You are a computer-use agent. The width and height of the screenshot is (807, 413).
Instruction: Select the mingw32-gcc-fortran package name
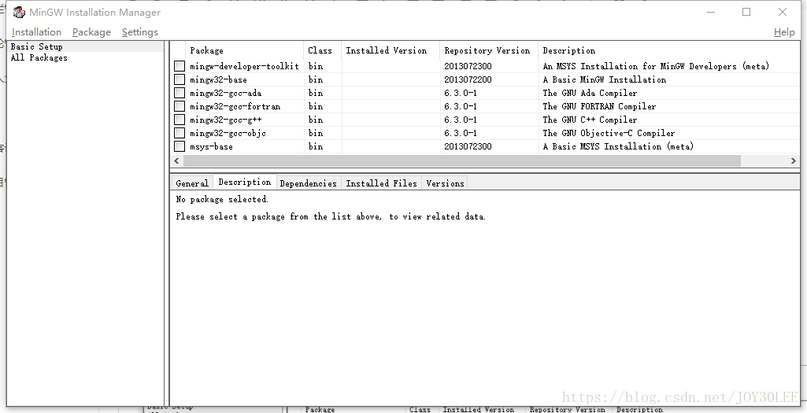(x=235, y=106)
